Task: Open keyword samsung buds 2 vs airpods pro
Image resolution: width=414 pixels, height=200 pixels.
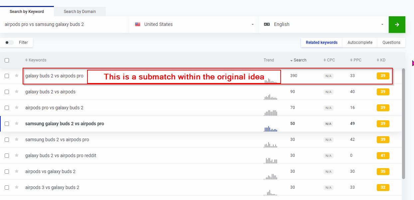Action: pos(57,140)
